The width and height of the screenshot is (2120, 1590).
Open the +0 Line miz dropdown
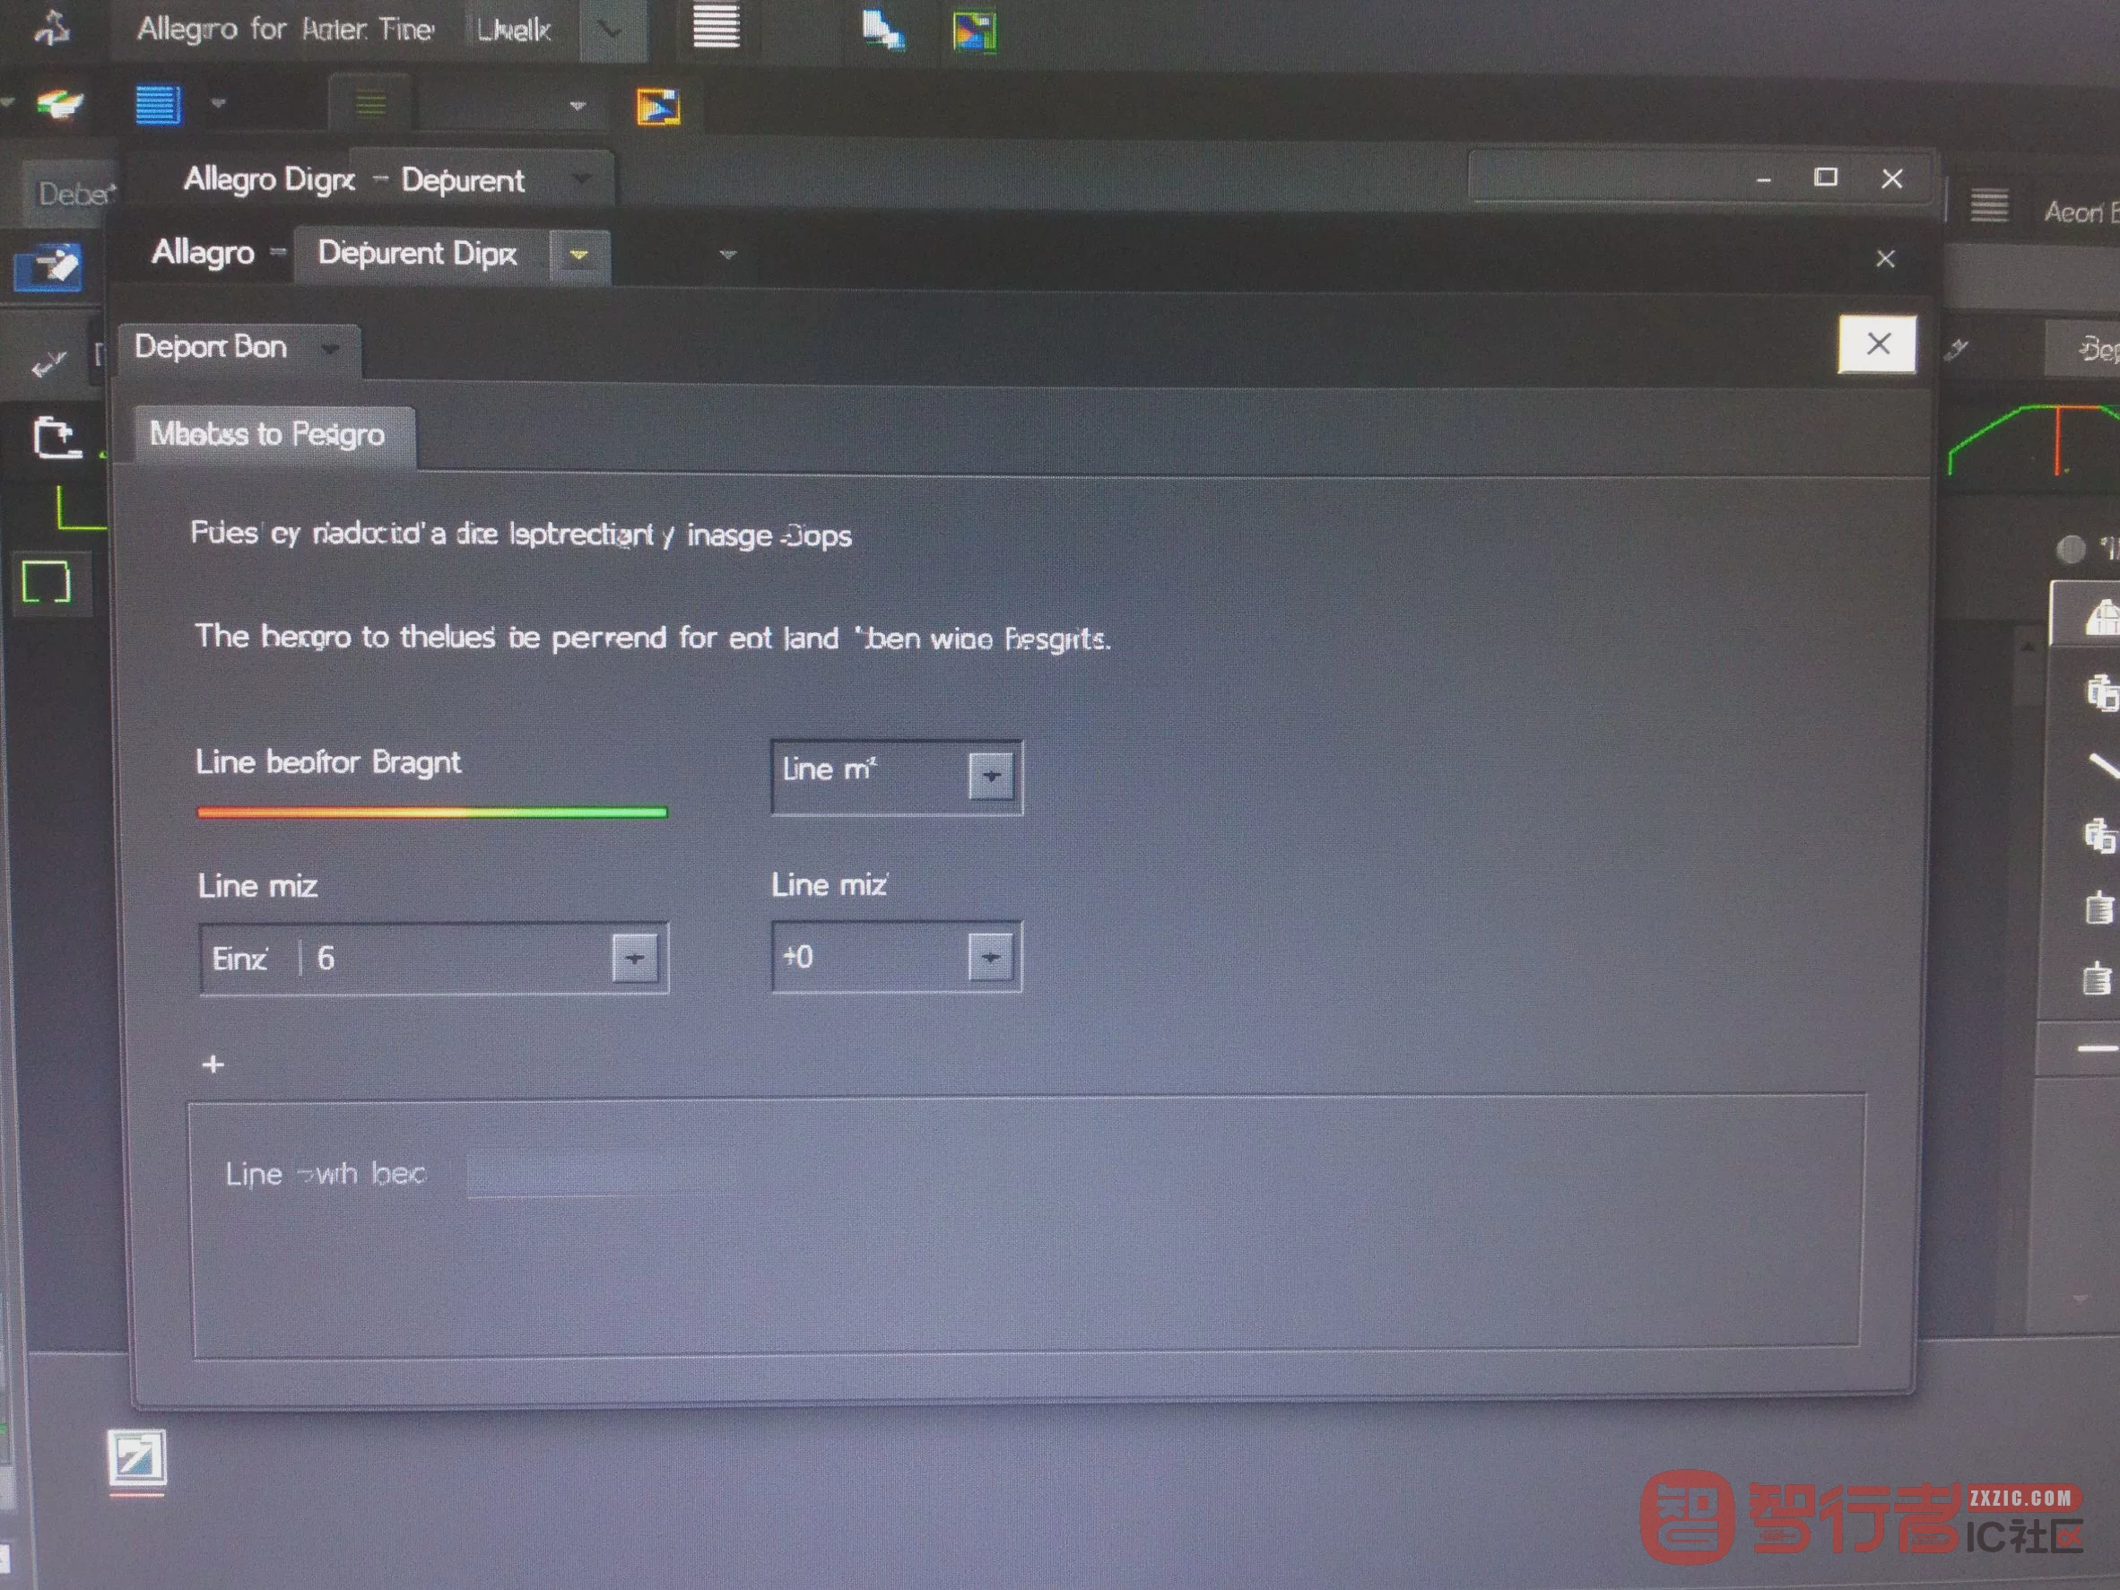click(990, 957)
